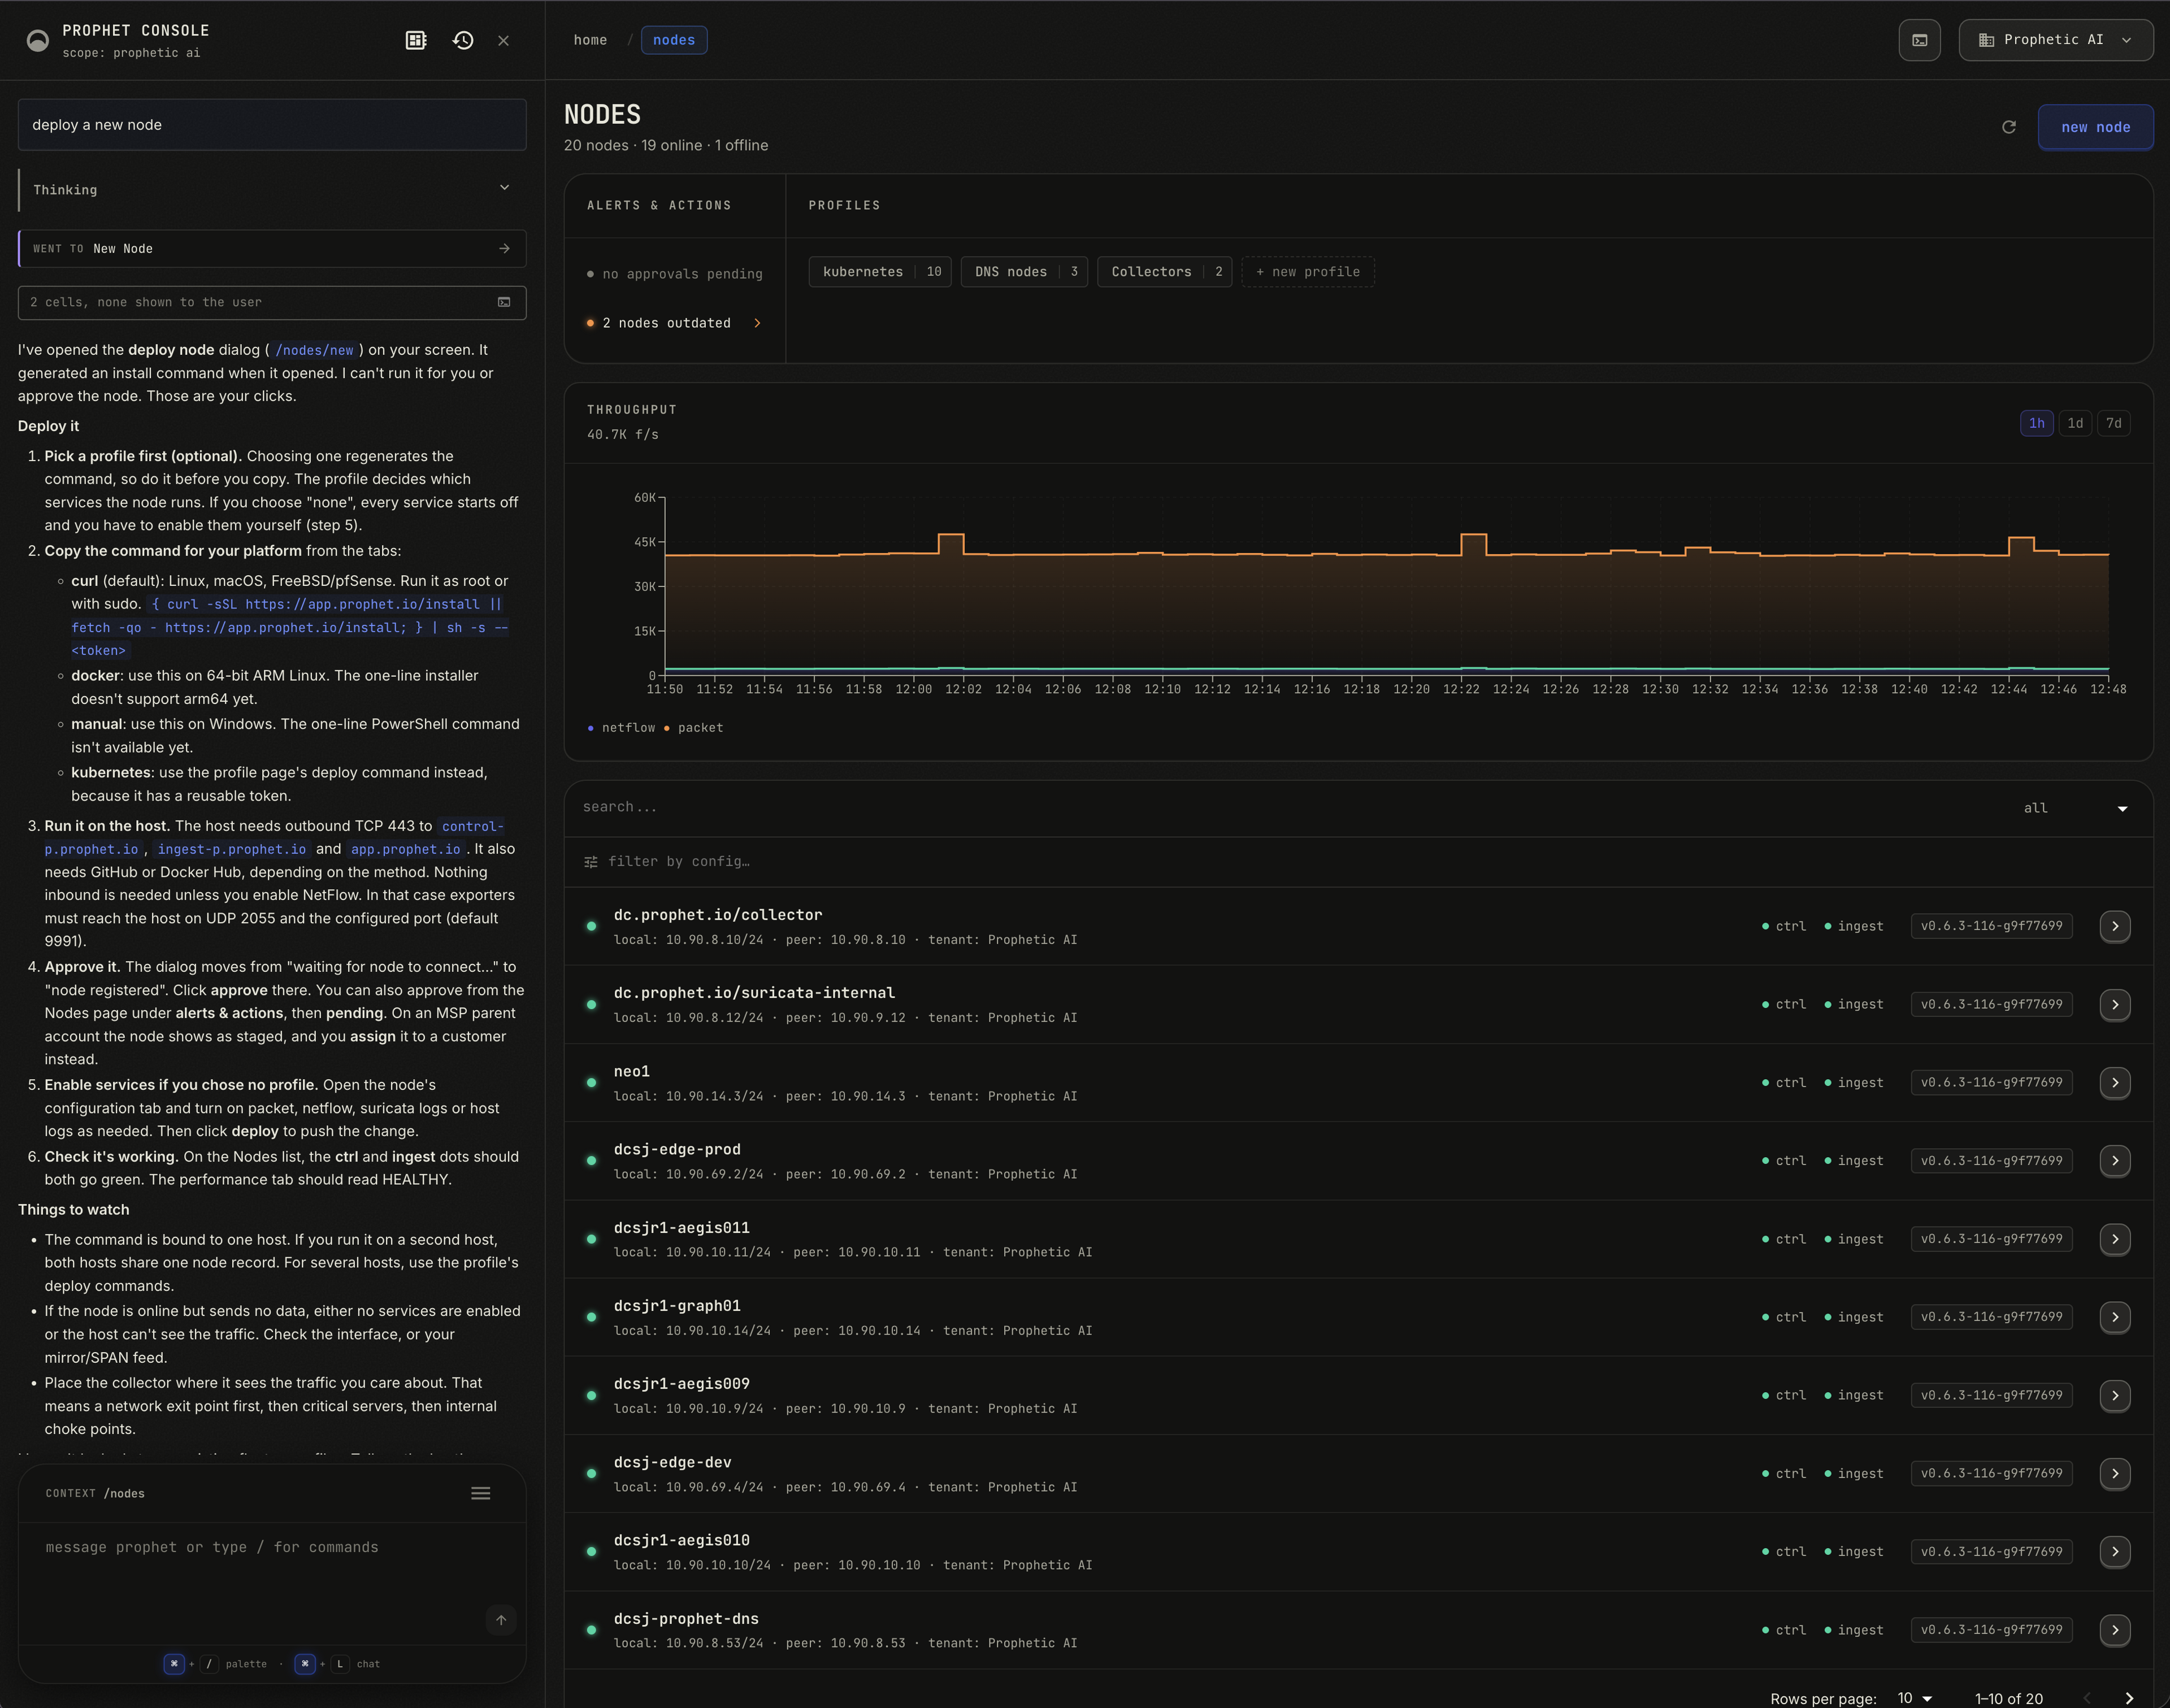Go to home breadcrumb
Screen dimensions: 2170x1708
point(590,40)
